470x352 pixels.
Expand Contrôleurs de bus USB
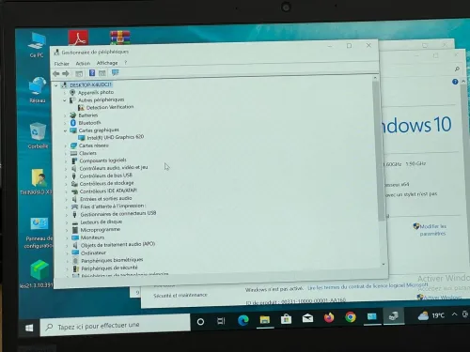(x=66, y=176)
